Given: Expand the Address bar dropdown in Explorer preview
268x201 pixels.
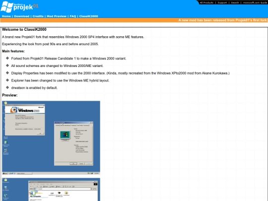Looking at the screenshot, I should click(x=91, y=189).
